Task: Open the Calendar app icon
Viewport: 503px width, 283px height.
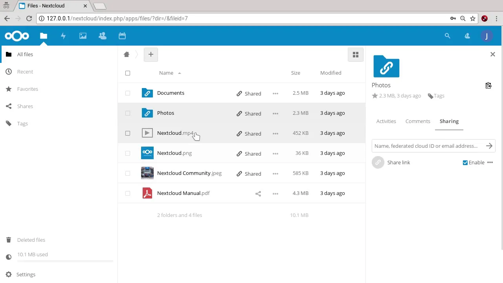Action: 122,36
